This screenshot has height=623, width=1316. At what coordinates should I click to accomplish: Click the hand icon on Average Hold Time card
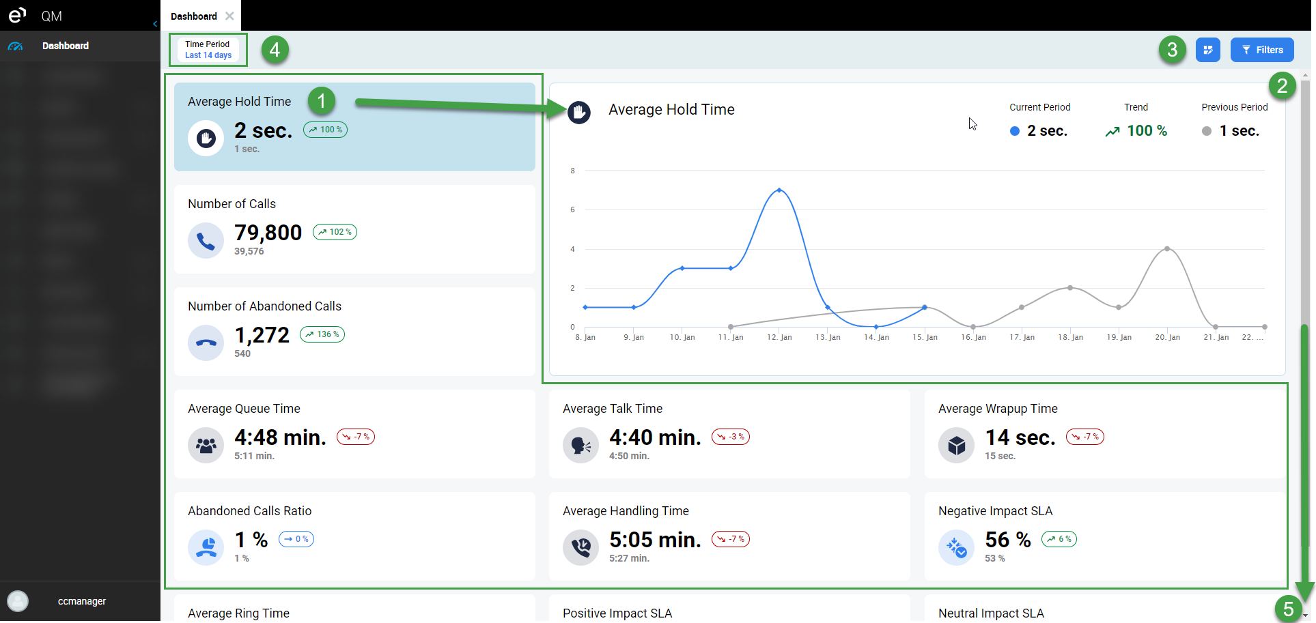point(206,137)
